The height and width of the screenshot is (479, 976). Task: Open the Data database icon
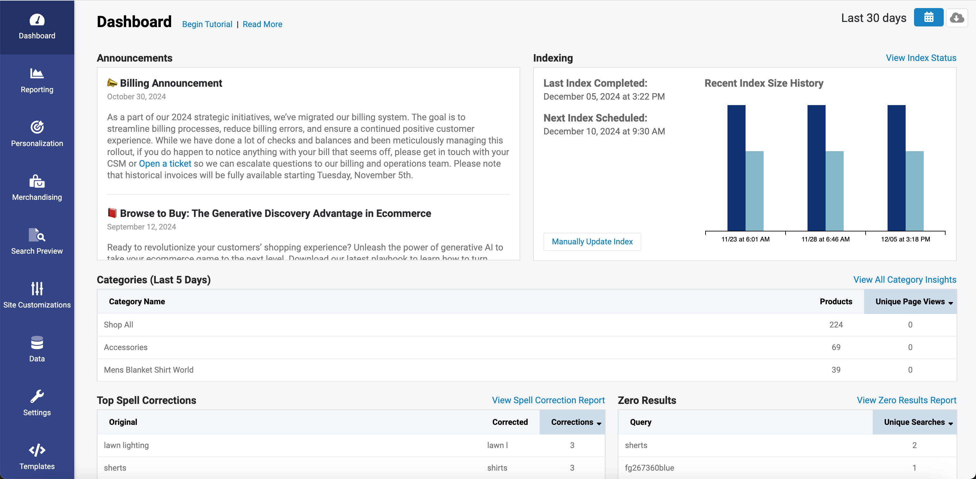coord(37,343)
